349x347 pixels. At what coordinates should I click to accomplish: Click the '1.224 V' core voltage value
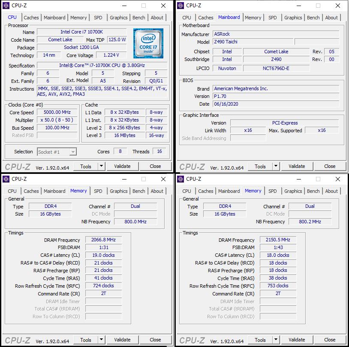[x=111, y=55]
